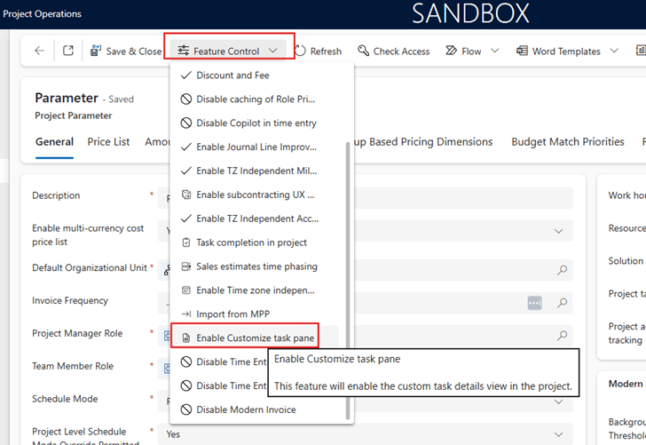Open the Word Templates dropdown chevron
This screenshot has width=646, height=445.
pyautogui.click(x=614, y=52)
